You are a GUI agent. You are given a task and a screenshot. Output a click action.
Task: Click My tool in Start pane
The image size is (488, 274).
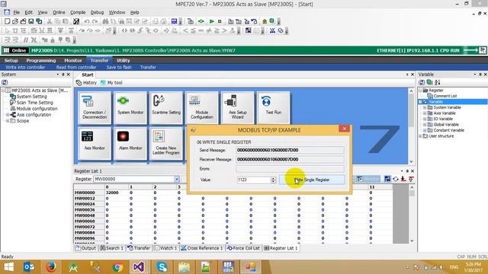[x=111, y=83]
